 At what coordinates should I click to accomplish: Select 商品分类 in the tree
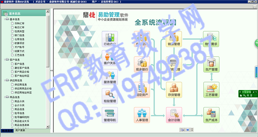pos(19,101)
